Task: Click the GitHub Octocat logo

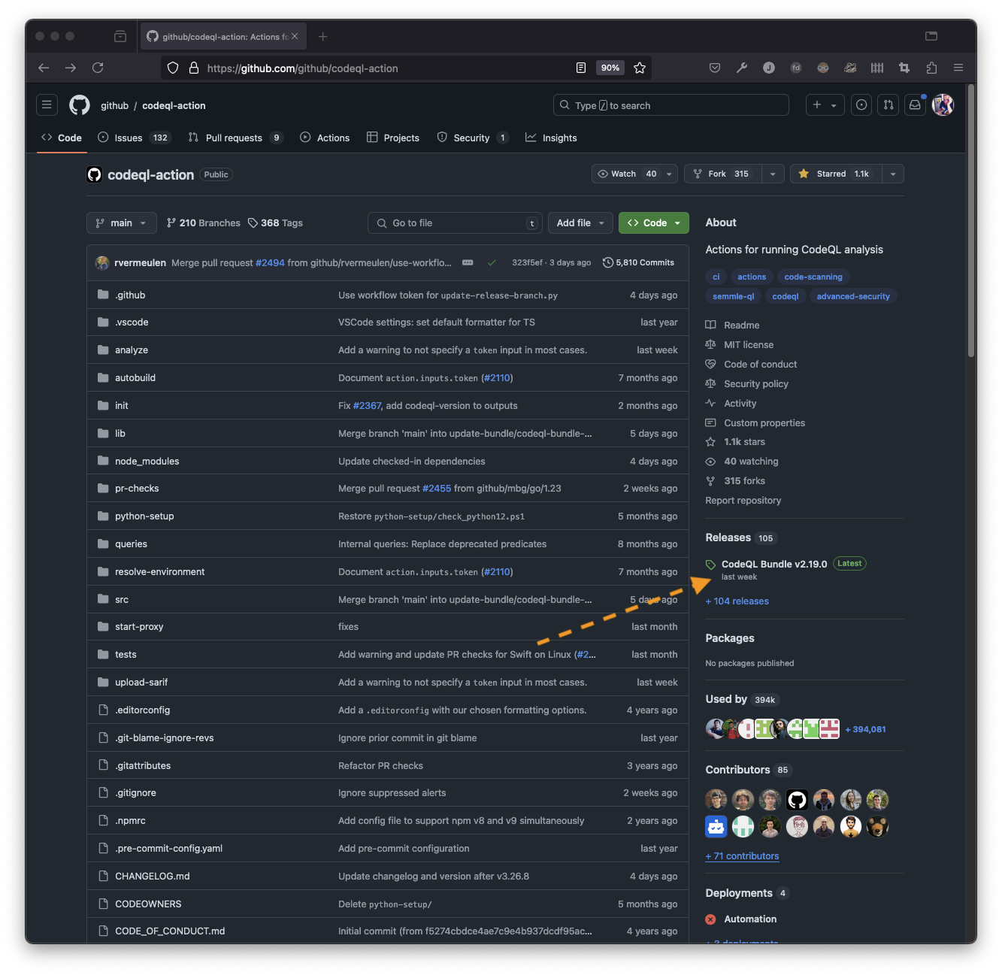Action: pos(80,105)
